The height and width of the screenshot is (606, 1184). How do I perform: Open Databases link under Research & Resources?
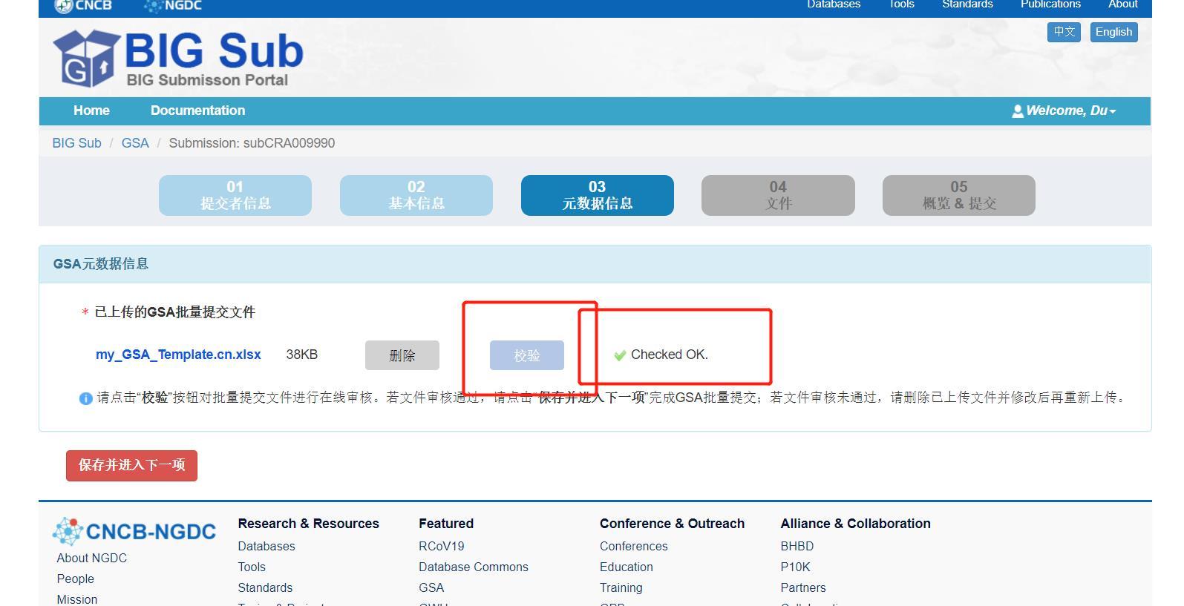(x=266, y=546)
